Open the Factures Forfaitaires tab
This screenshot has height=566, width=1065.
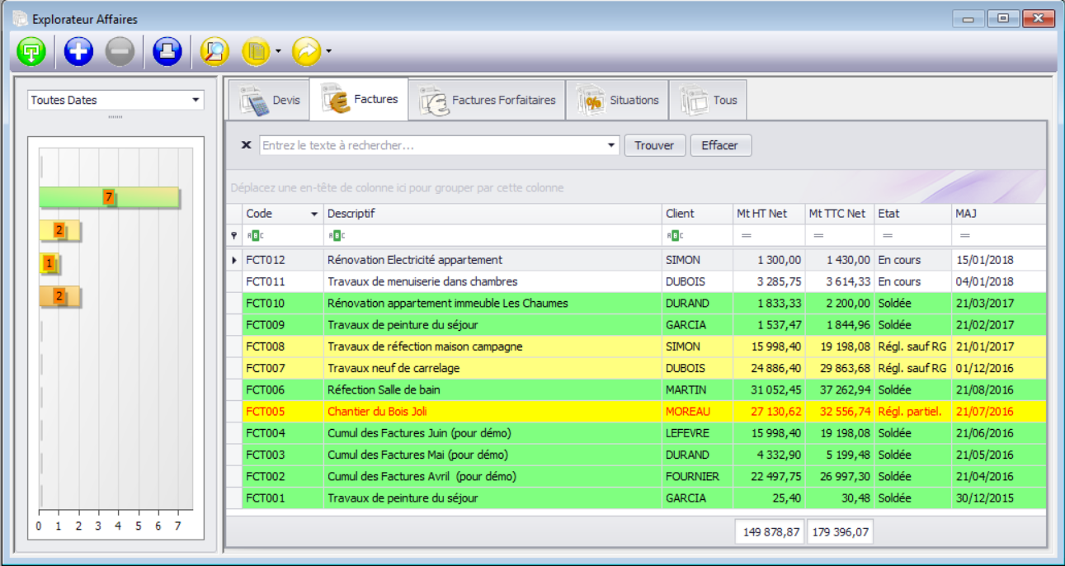(488, 100)
